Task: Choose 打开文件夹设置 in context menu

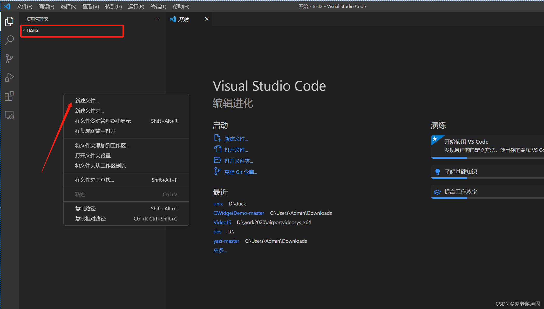Action: tap(126, 156)
